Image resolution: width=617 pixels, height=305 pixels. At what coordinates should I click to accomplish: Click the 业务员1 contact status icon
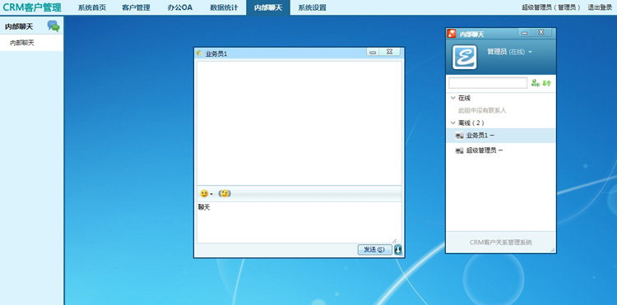point(459,136)
